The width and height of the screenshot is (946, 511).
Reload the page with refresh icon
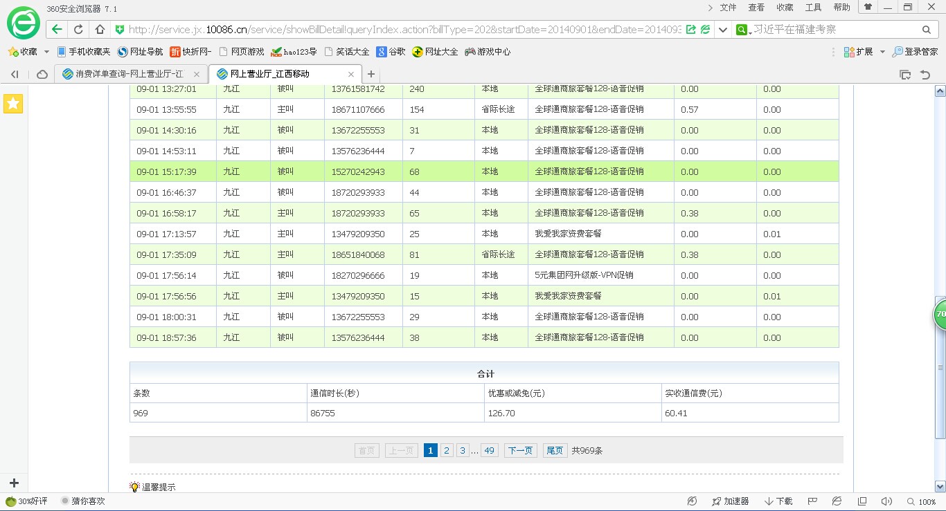tap(78, 29)
